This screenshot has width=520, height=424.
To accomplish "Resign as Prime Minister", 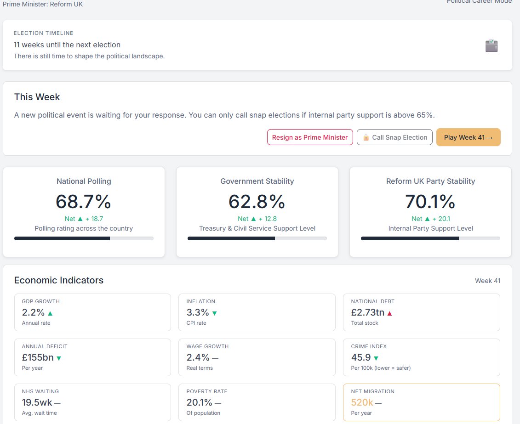I will (310, 137).
